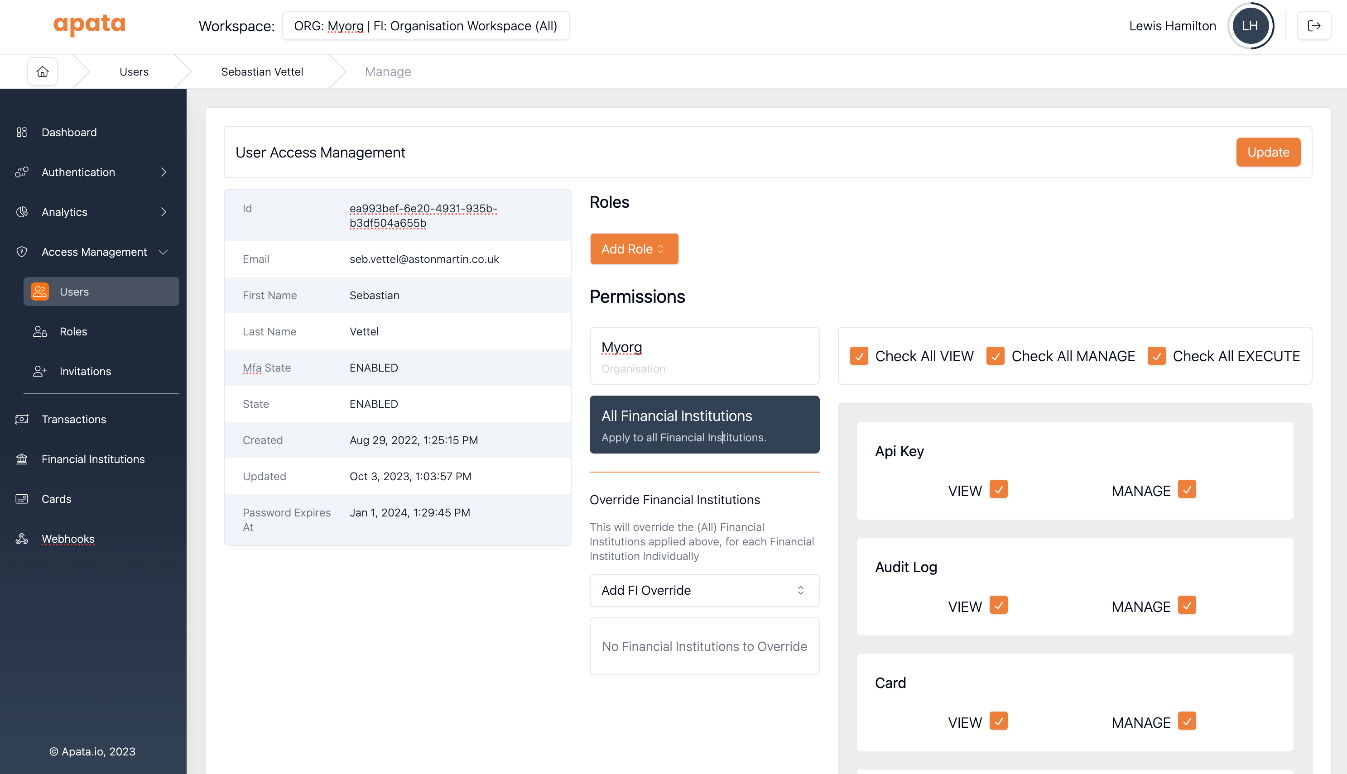
Task: Toggle Api Key MANAGE checkbox
Action: point(1187,489)
